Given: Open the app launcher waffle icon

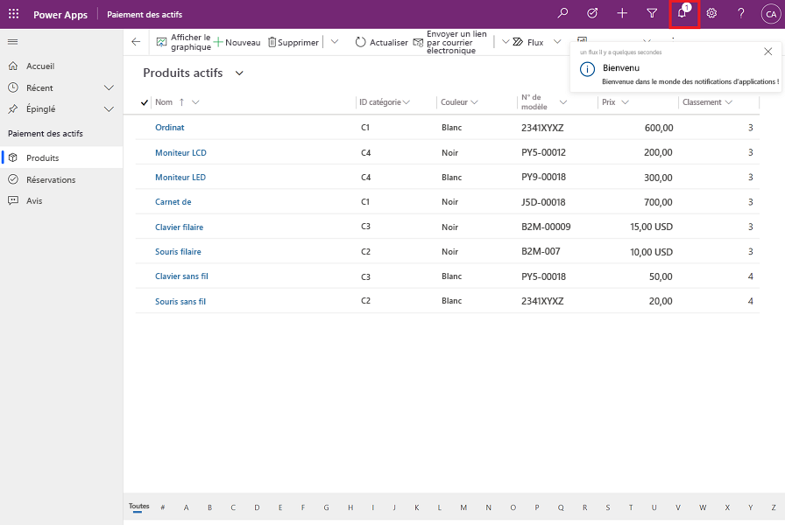Looking at the screenshot, I should (13, 14).
